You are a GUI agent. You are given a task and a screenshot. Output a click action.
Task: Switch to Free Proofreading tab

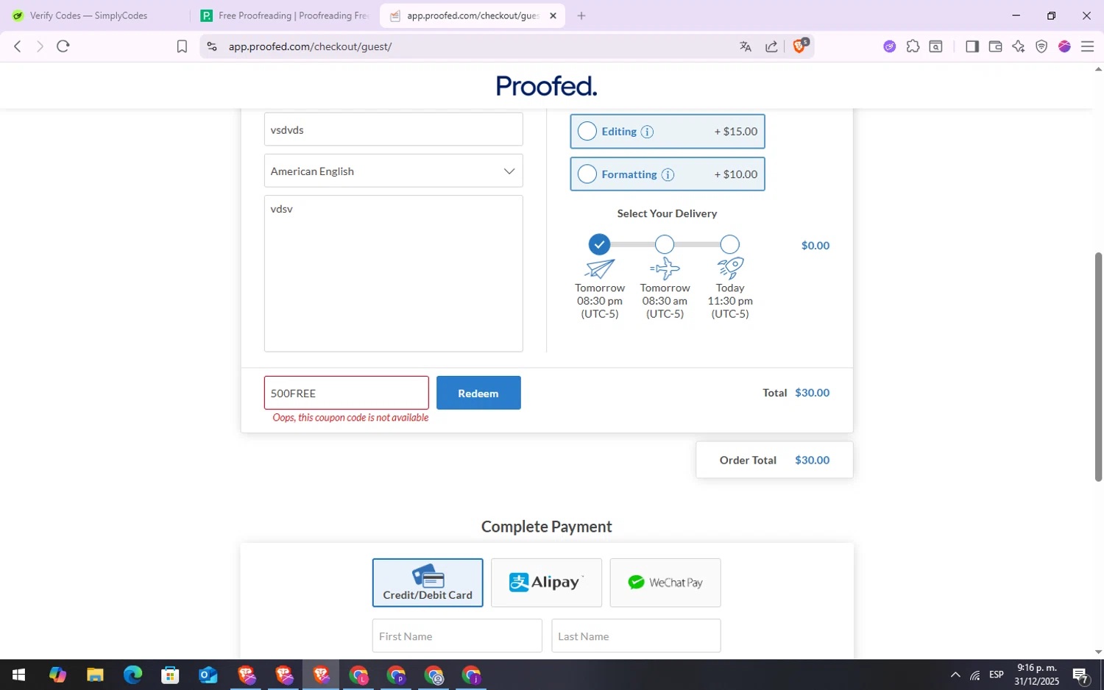click(286, 15)
